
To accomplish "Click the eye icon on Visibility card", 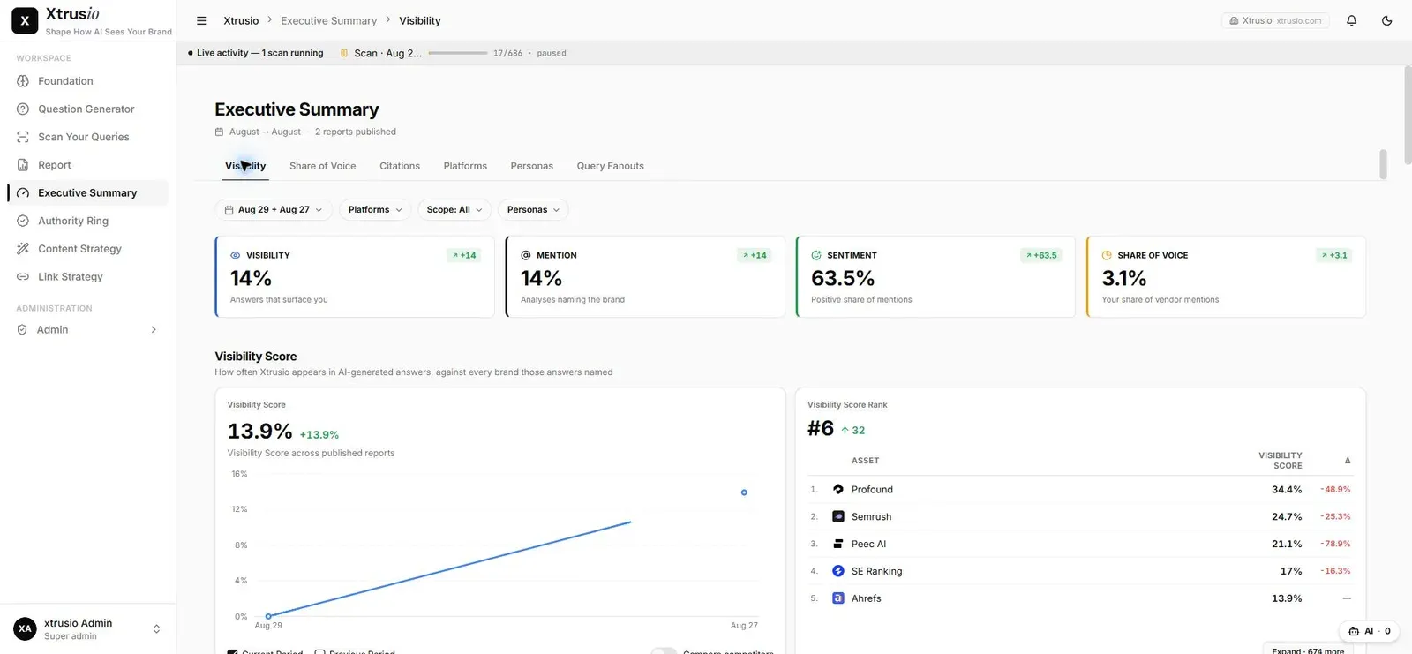I will pyautogui.click(x=236, y=255).
